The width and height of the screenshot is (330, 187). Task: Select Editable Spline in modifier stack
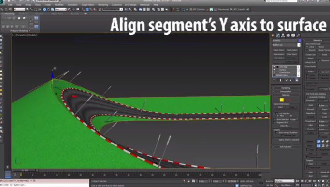(x=282, y=75)
